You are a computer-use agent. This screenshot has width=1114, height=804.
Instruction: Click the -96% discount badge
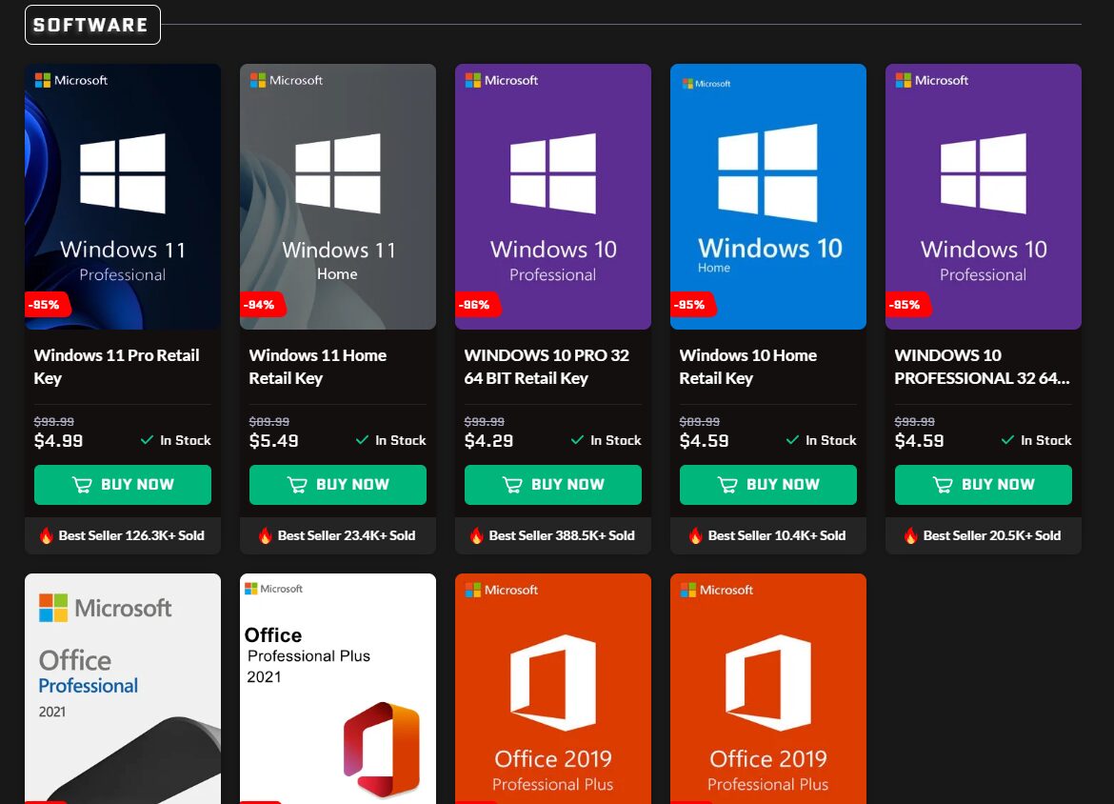click(476, 305)
